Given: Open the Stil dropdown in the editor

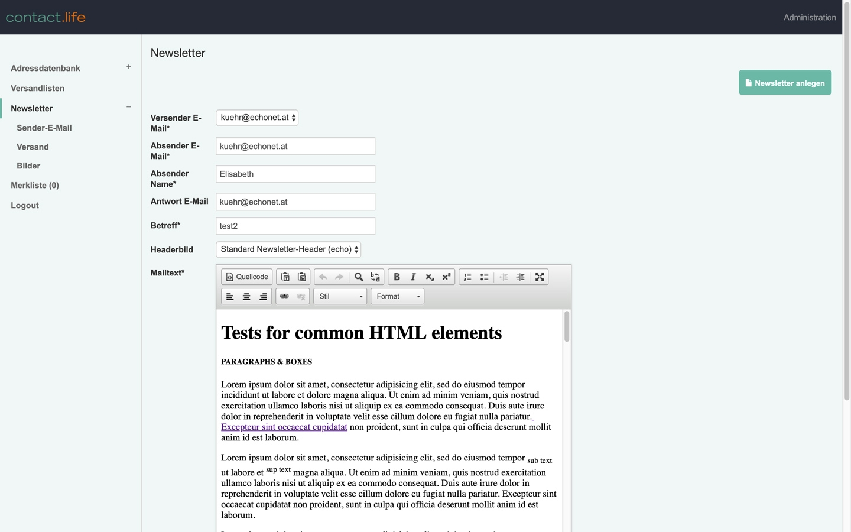Looking at the screenshot, I should pos(340,296).
